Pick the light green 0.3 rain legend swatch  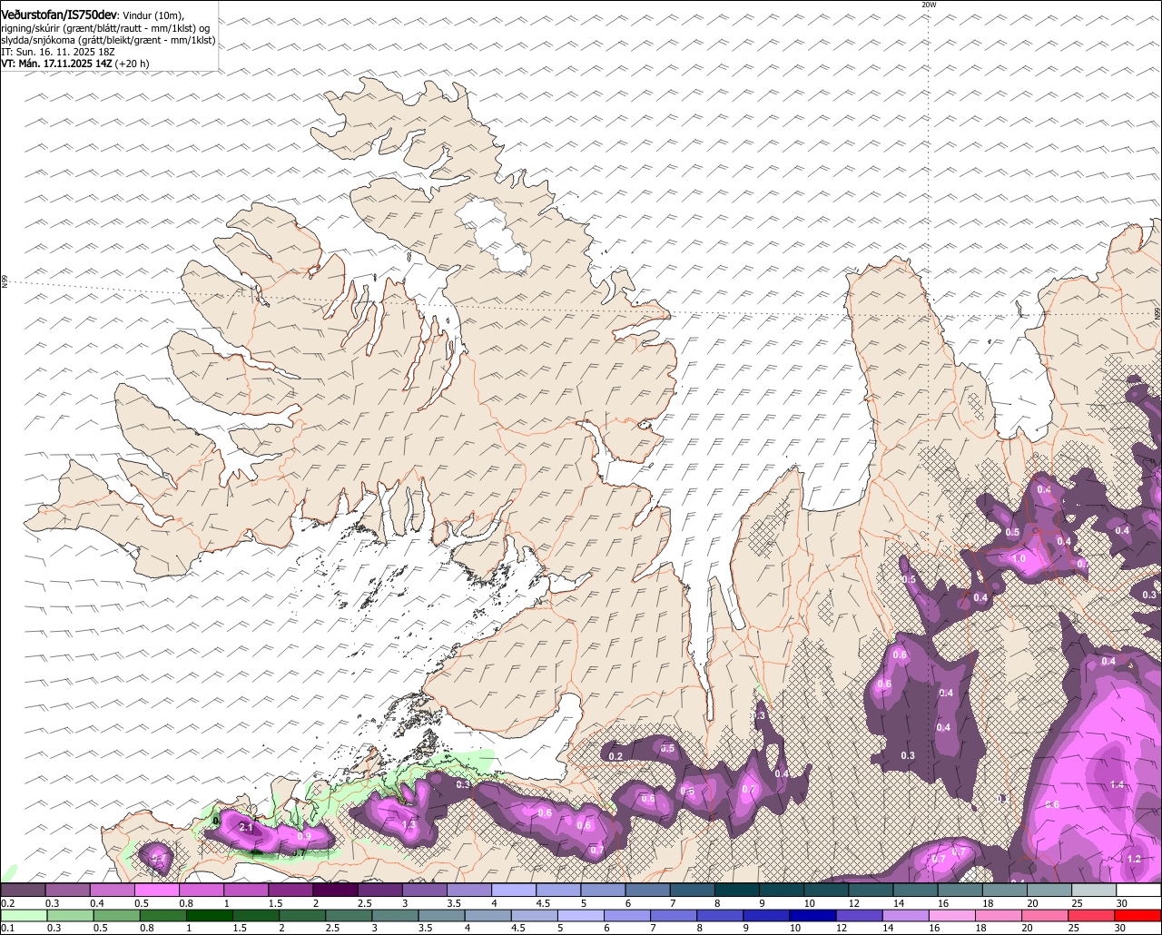(x=71, y=915)
